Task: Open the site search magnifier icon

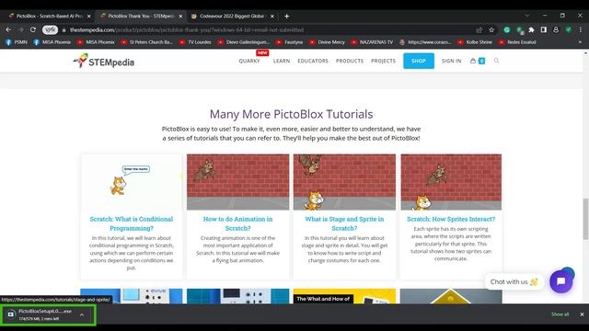Action: tap(496, 61)
